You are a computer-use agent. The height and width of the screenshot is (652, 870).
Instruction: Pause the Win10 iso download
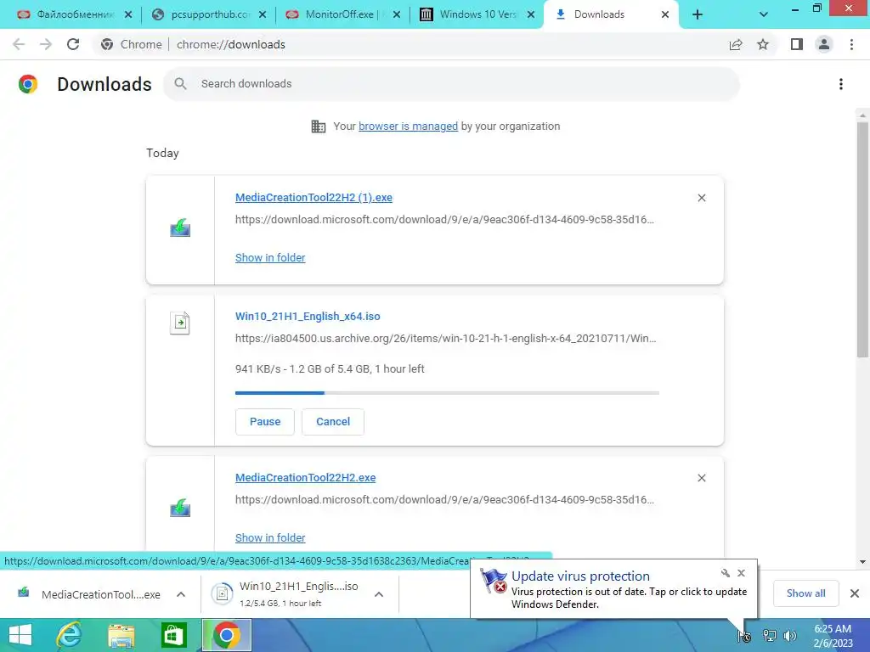click(x=265, y=422)
